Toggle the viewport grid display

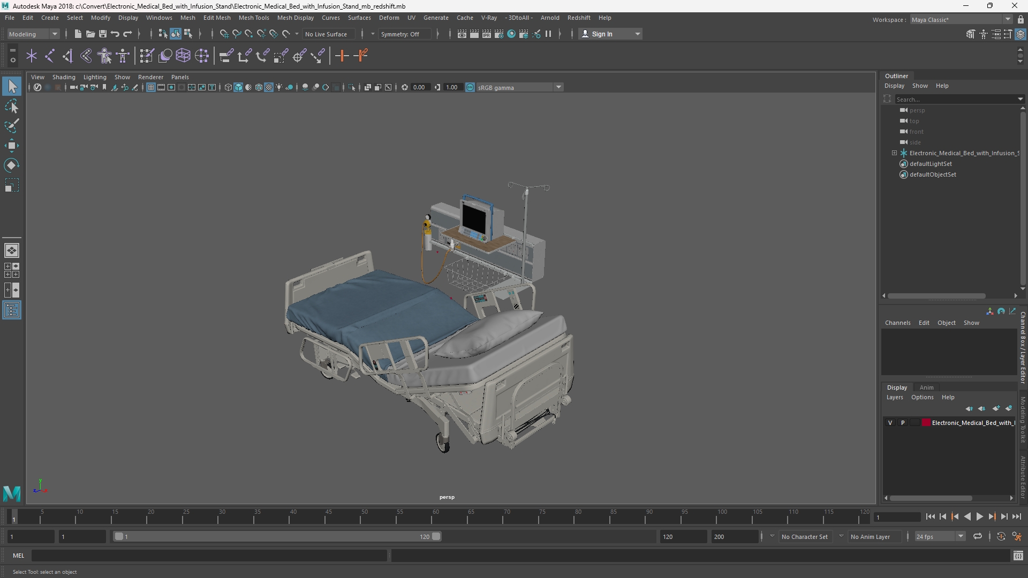151,87
